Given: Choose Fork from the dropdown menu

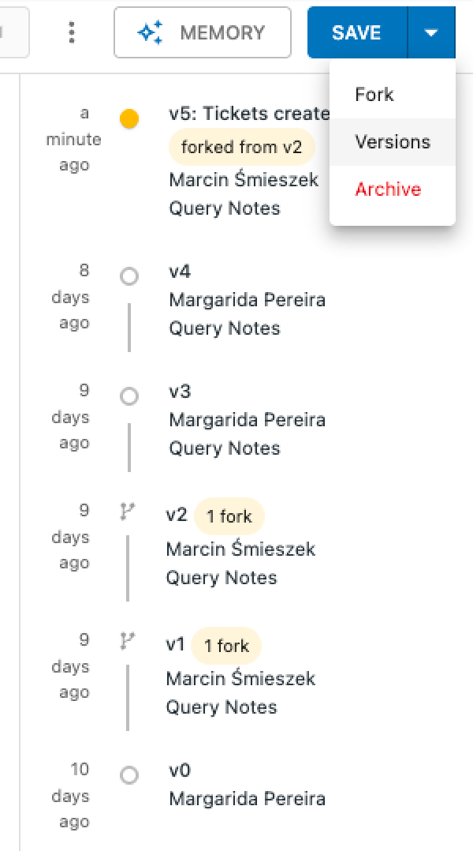Looking at the screenshot, I should pos(374,95).
